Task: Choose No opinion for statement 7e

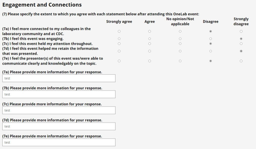Action: (x=180, y=61)
